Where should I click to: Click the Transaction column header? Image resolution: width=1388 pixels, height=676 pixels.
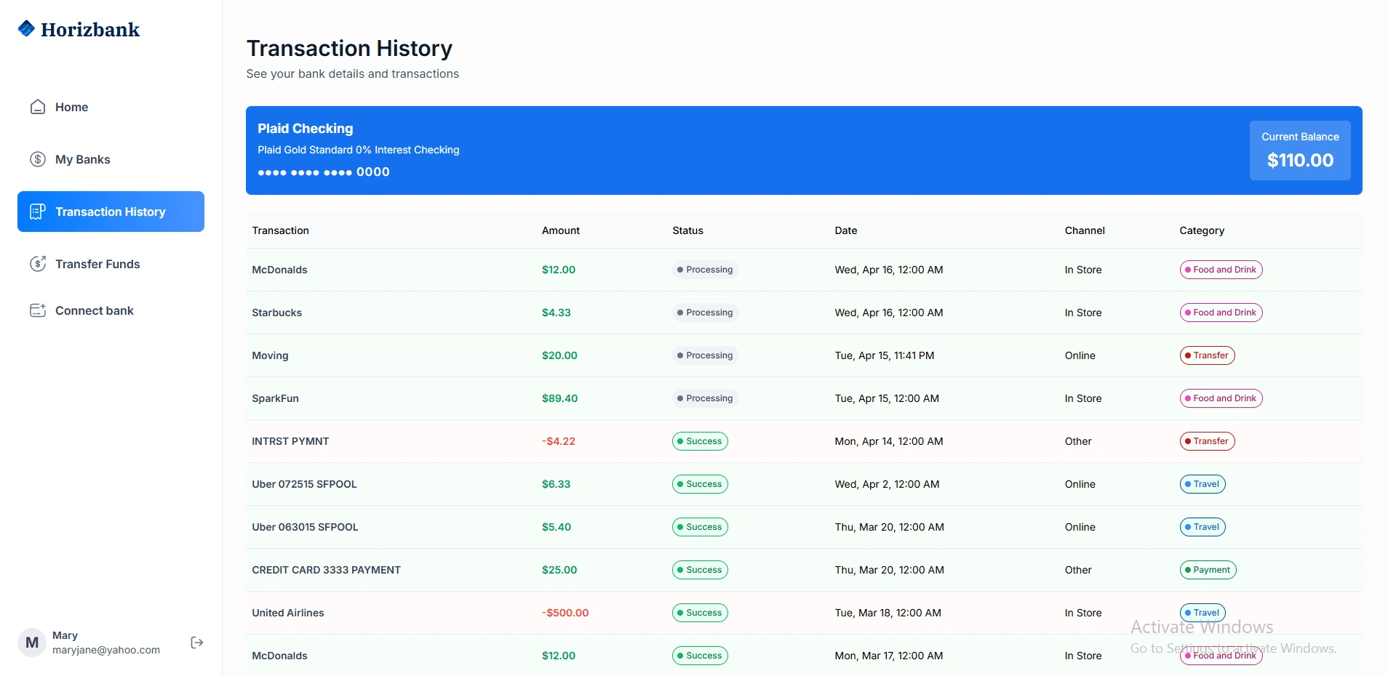pos(281,230)
